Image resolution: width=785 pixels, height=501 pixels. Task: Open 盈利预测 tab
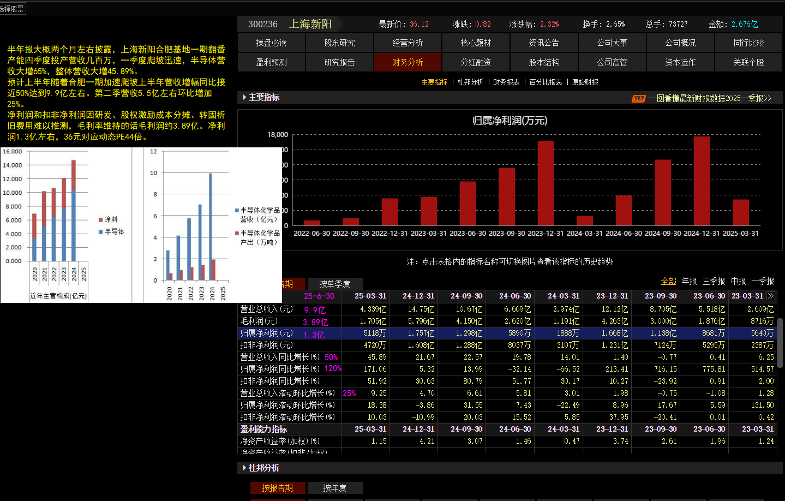pos(271,62)
